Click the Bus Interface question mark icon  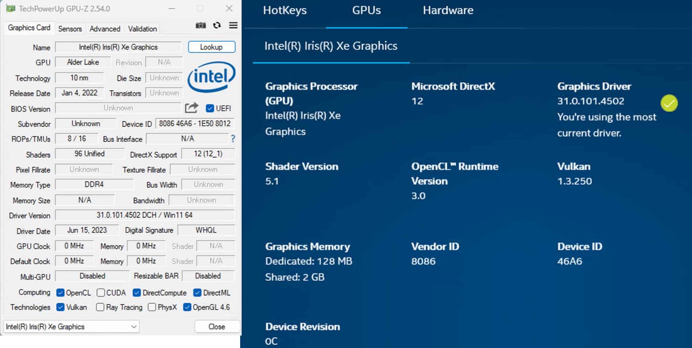coord(233,139)
